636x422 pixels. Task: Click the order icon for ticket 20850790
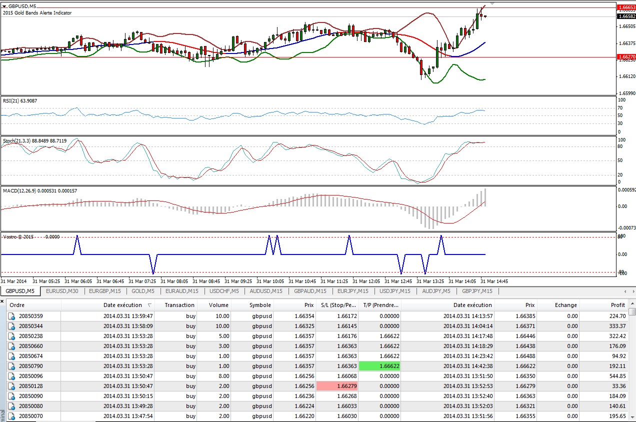11,366
